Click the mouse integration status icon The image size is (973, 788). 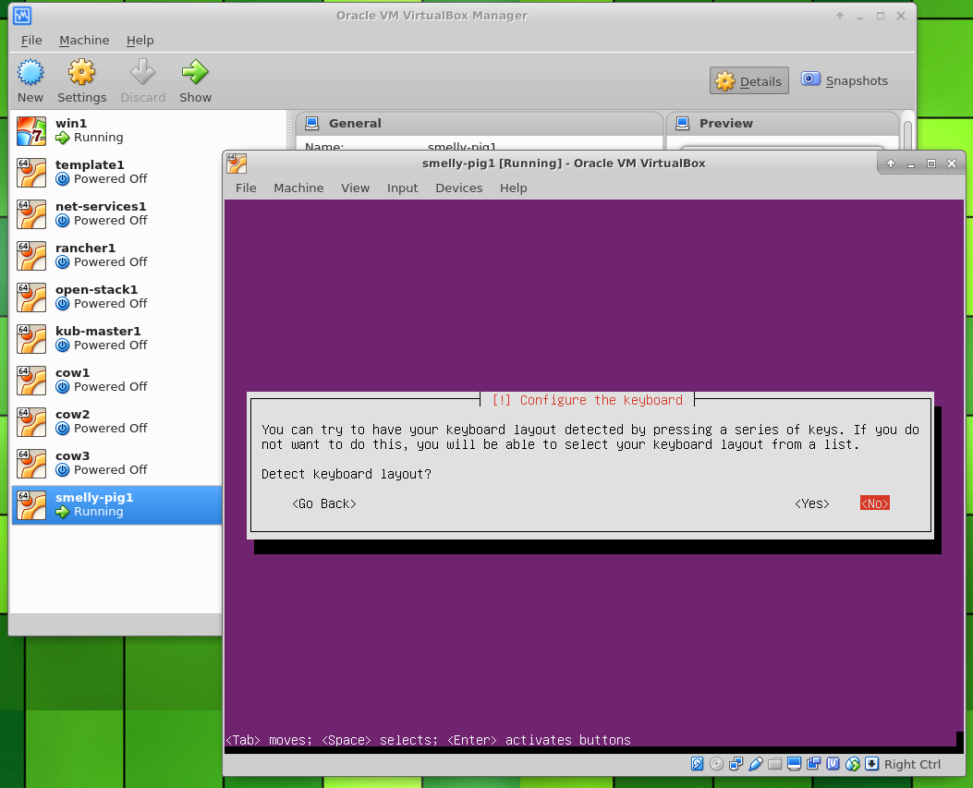853,764
